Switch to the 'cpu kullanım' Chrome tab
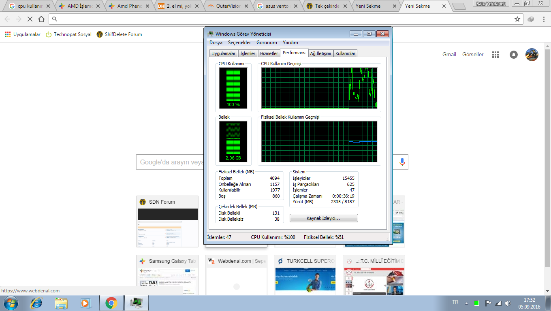This screenshot has height=311, width=551. click(x=30, y=6)
